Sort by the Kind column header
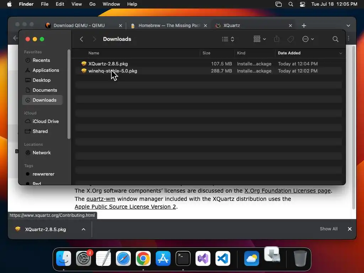This screenshot has height=273, width=364. pyautogui.click(x=241, y=53)
